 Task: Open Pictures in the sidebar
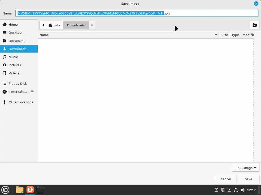(19, 65)
